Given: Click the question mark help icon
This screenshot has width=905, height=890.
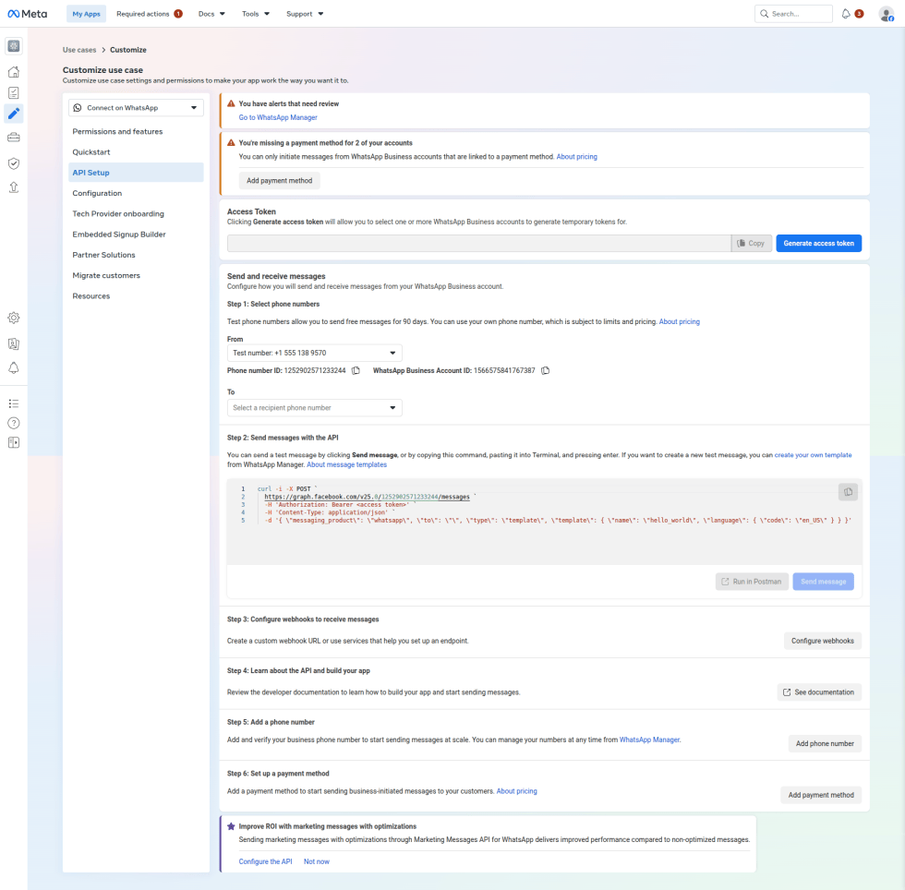Looking at the screenshot, I should (x=14, y=423).
